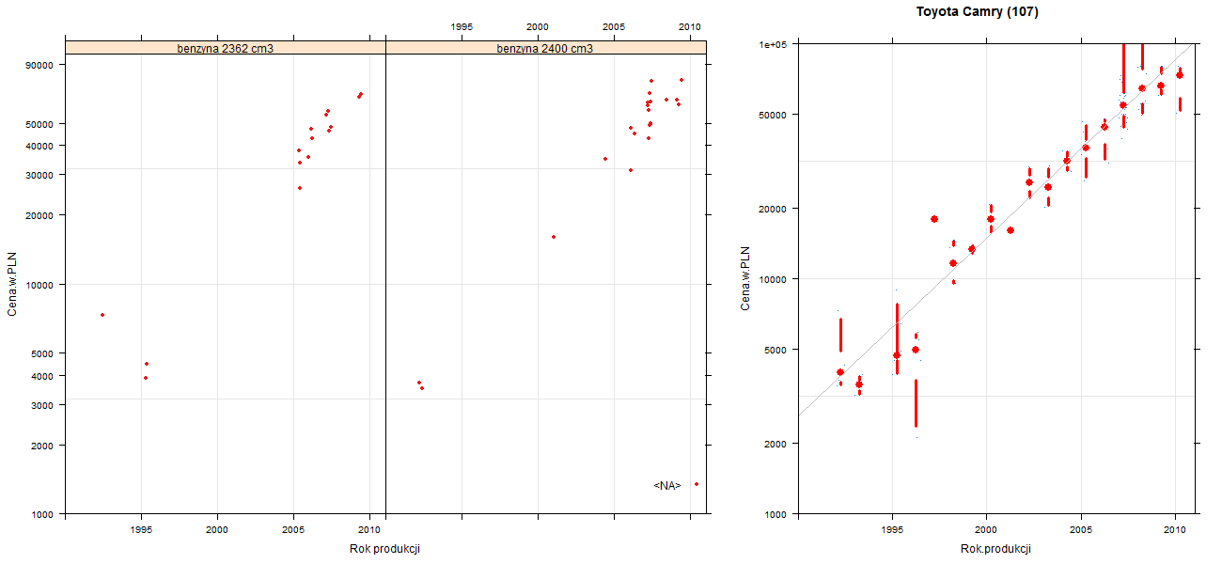Click the 2000 x-axis tick in the Toyota Camry chart

tap(986, 530)
